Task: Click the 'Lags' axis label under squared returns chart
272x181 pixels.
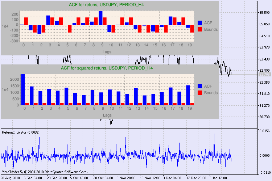Action: (x=107, y=115)
